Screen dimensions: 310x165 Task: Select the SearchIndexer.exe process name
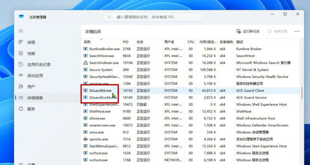104,63
